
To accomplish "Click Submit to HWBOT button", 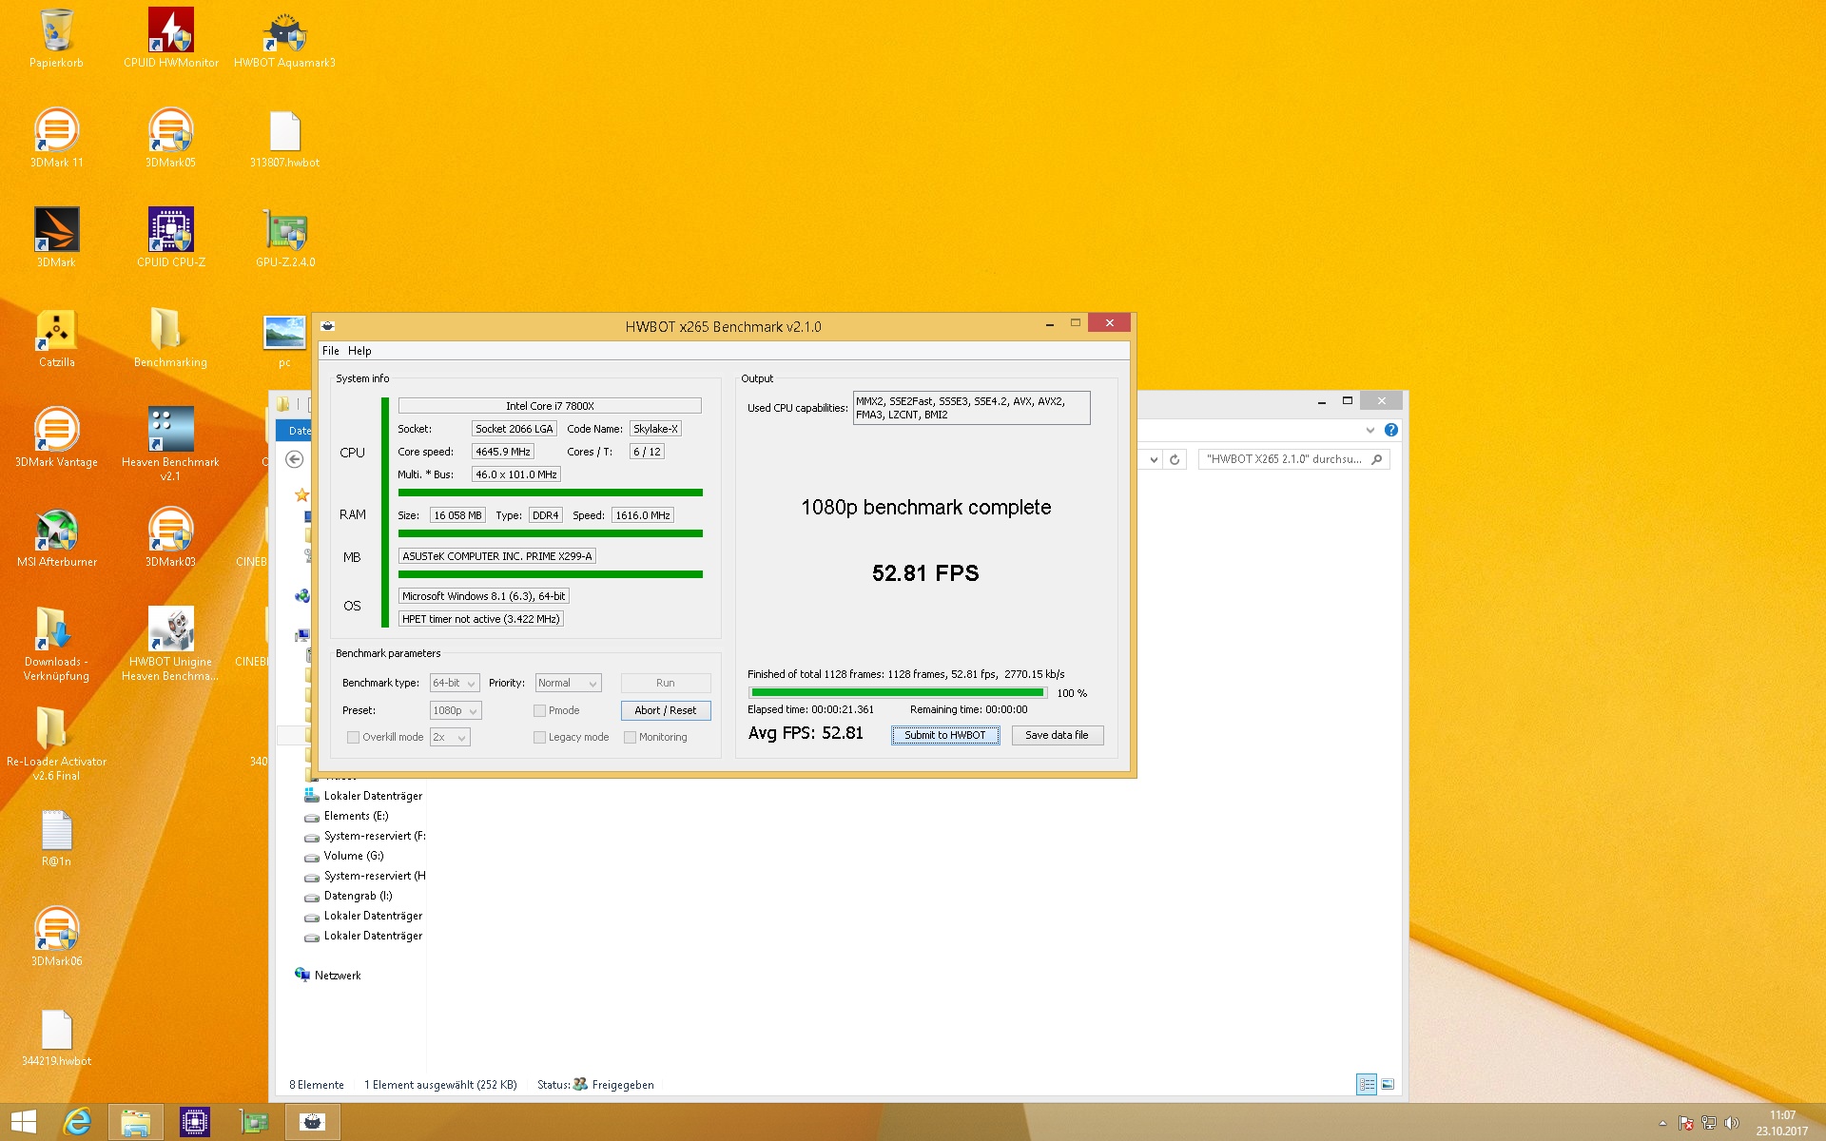I will tap(945, 735).
